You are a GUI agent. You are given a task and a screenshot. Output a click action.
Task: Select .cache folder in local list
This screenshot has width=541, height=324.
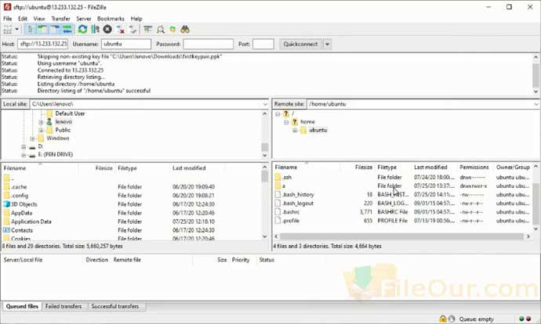click(x=19, y=187)
